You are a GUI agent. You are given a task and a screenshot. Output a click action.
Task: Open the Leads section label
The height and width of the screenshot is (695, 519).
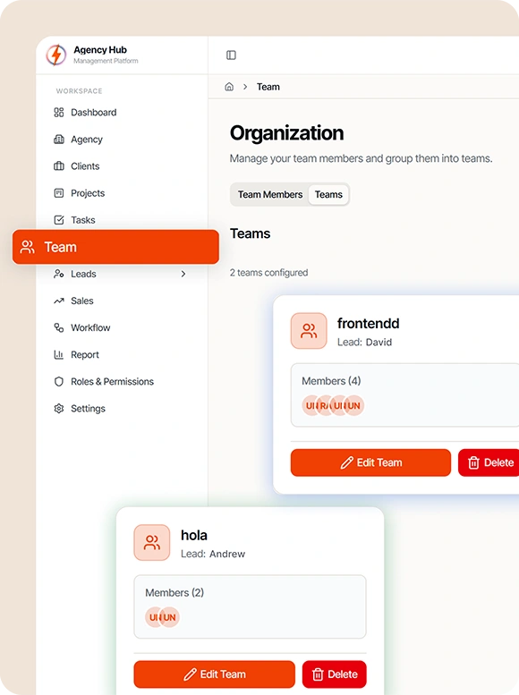(x=83, y=274)
